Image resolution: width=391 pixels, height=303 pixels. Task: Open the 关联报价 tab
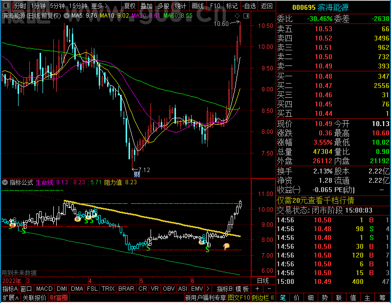pos(34,298)
